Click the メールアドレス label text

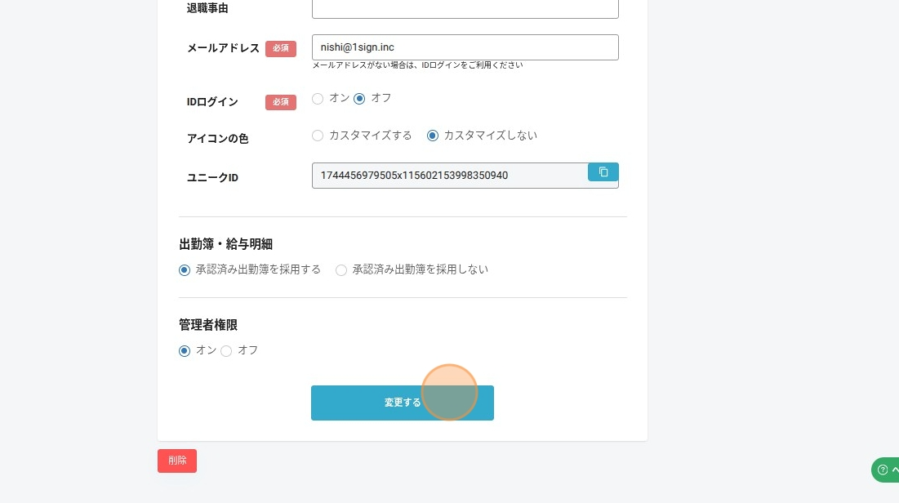point(223,48)
